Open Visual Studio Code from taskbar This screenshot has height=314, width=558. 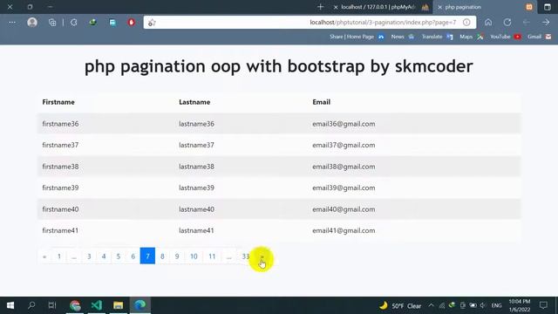[97, 305]
